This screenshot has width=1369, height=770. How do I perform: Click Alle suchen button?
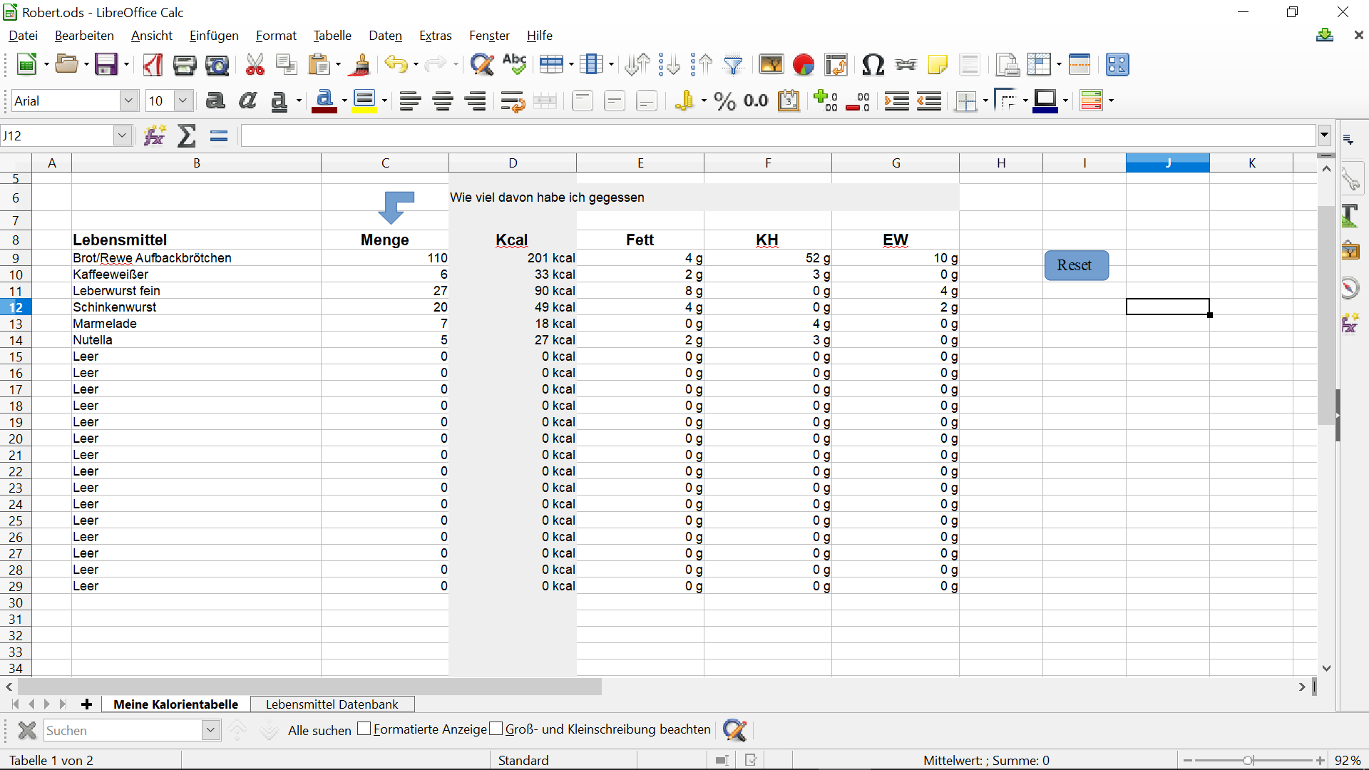pos(319,730)
